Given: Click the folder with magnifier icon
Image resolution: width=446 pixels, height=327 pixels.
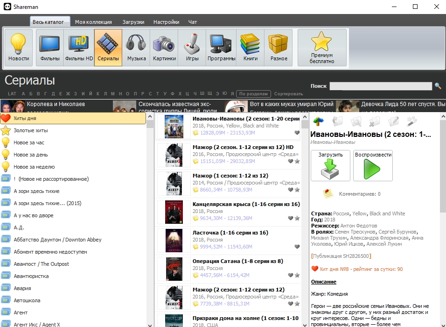Looking at the screenshot, I should (356, 121).
